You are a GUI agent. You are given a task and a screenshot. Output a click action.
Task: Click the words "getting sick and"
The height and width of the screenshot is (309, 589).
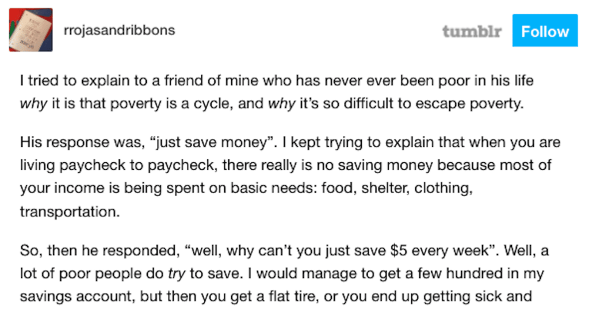(x=477, y=296)
